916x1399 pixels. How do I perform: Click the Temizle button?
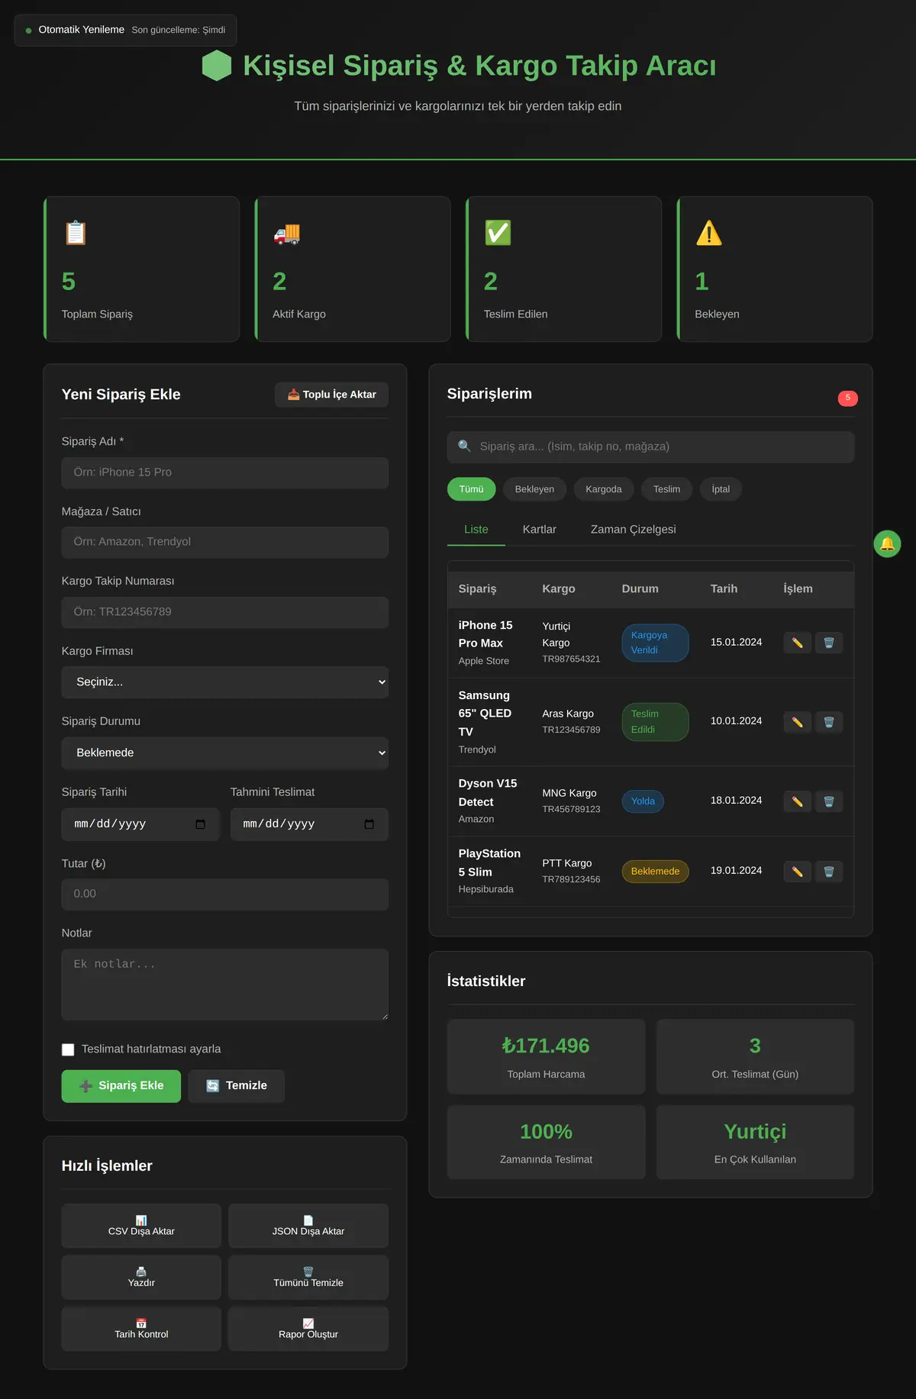click(237, 1086)
